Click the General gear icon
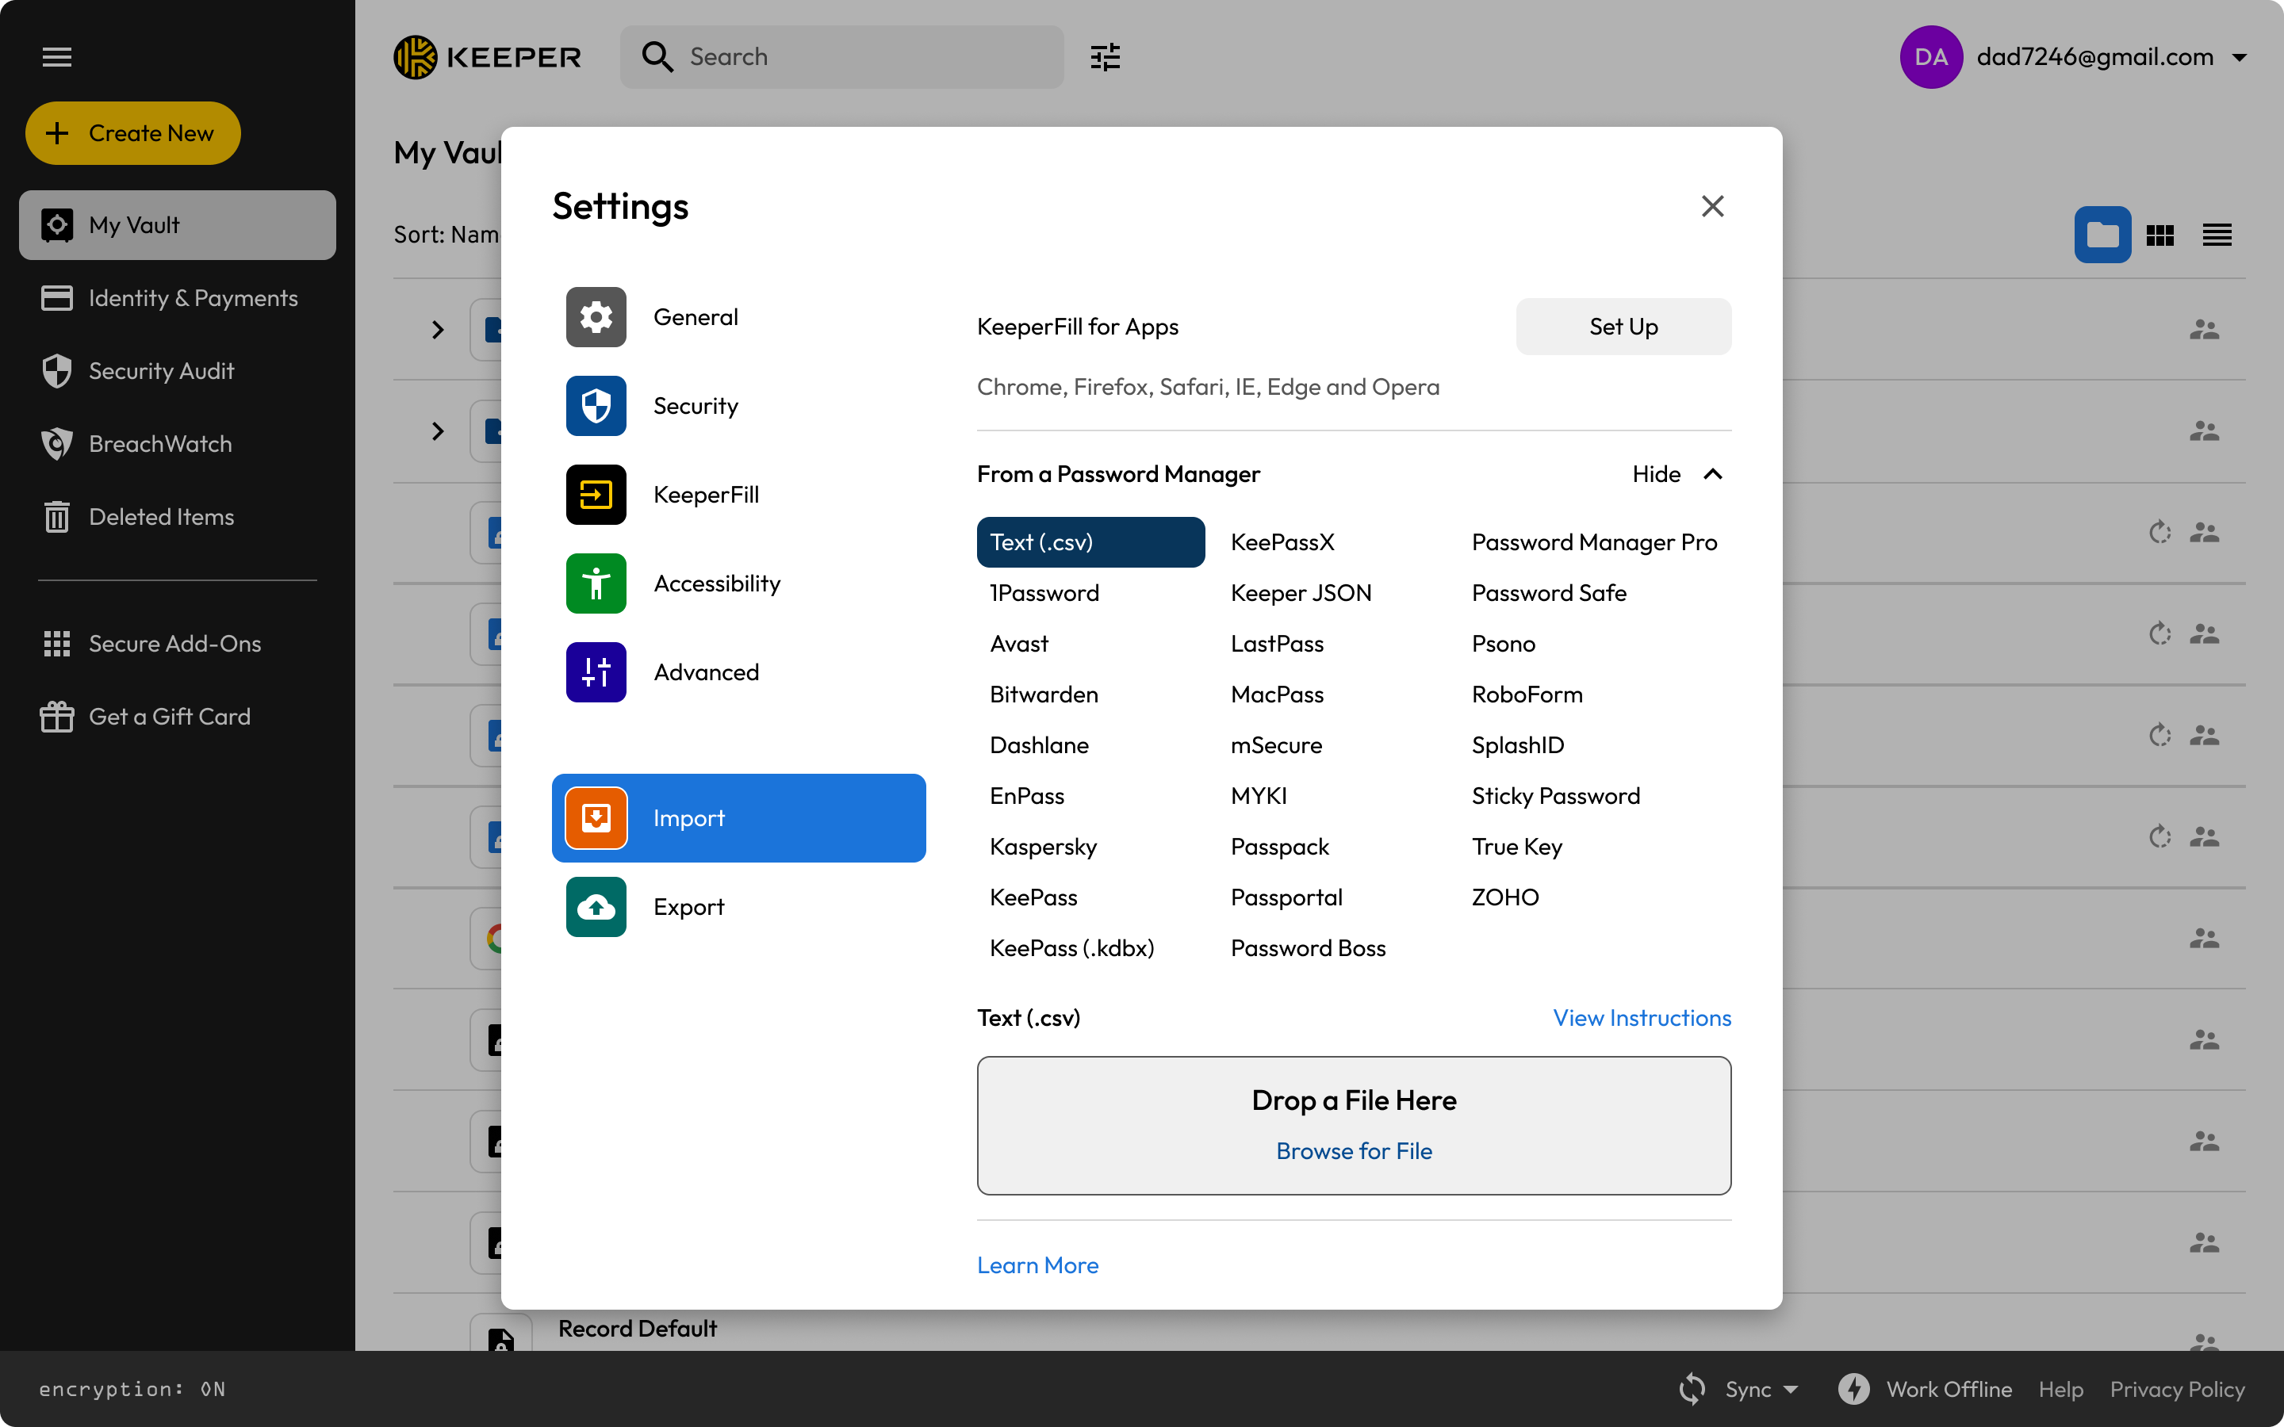 click(x=596, y=317)
